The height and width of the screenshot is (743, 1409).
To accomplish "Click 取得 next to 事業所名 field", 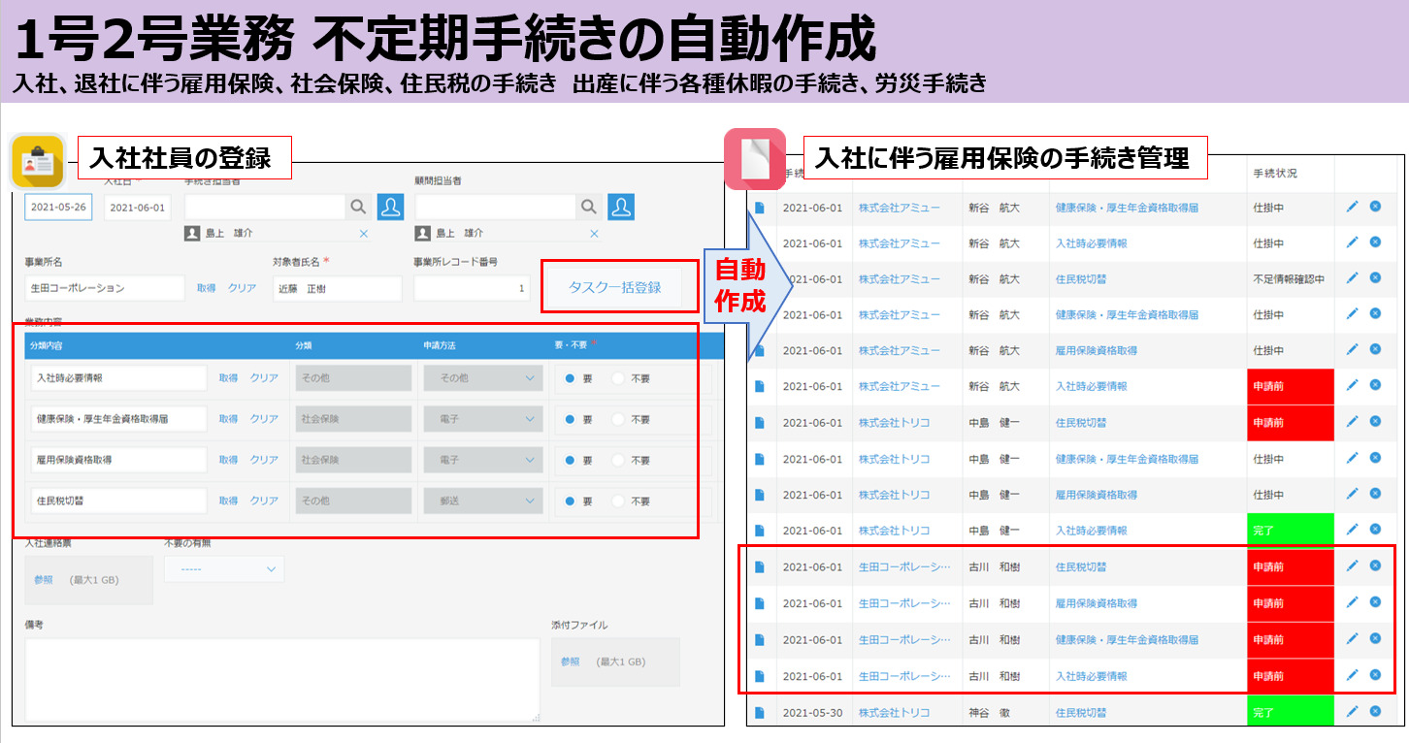I will (206, 288).
